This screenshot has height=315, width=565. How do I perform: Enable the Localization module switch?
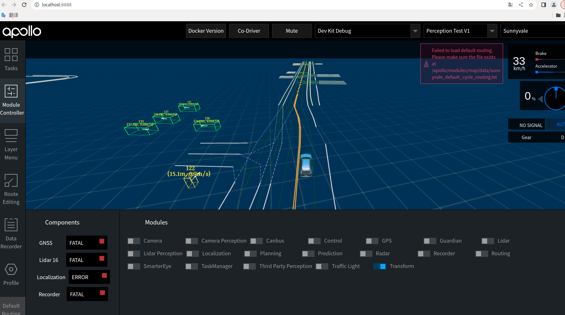coord(193,254)
